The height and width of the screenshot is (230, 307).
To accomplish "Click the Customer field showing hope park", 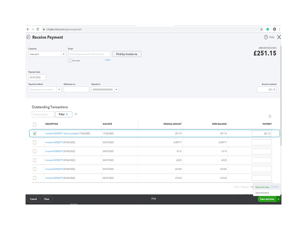I will point(45,54).
